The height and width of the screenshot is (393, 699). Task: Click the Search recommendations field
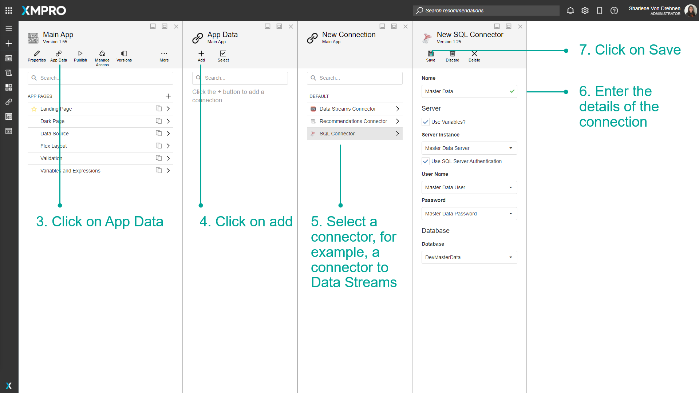(x=486, y=11)
